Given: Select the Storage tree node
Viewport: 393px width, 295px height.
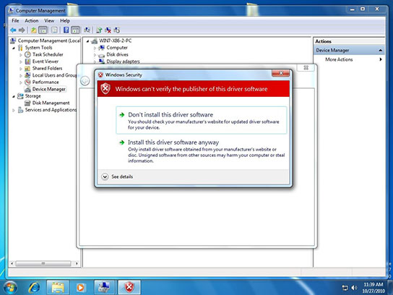Looking at the screenshot, I should tap(33, 96).
